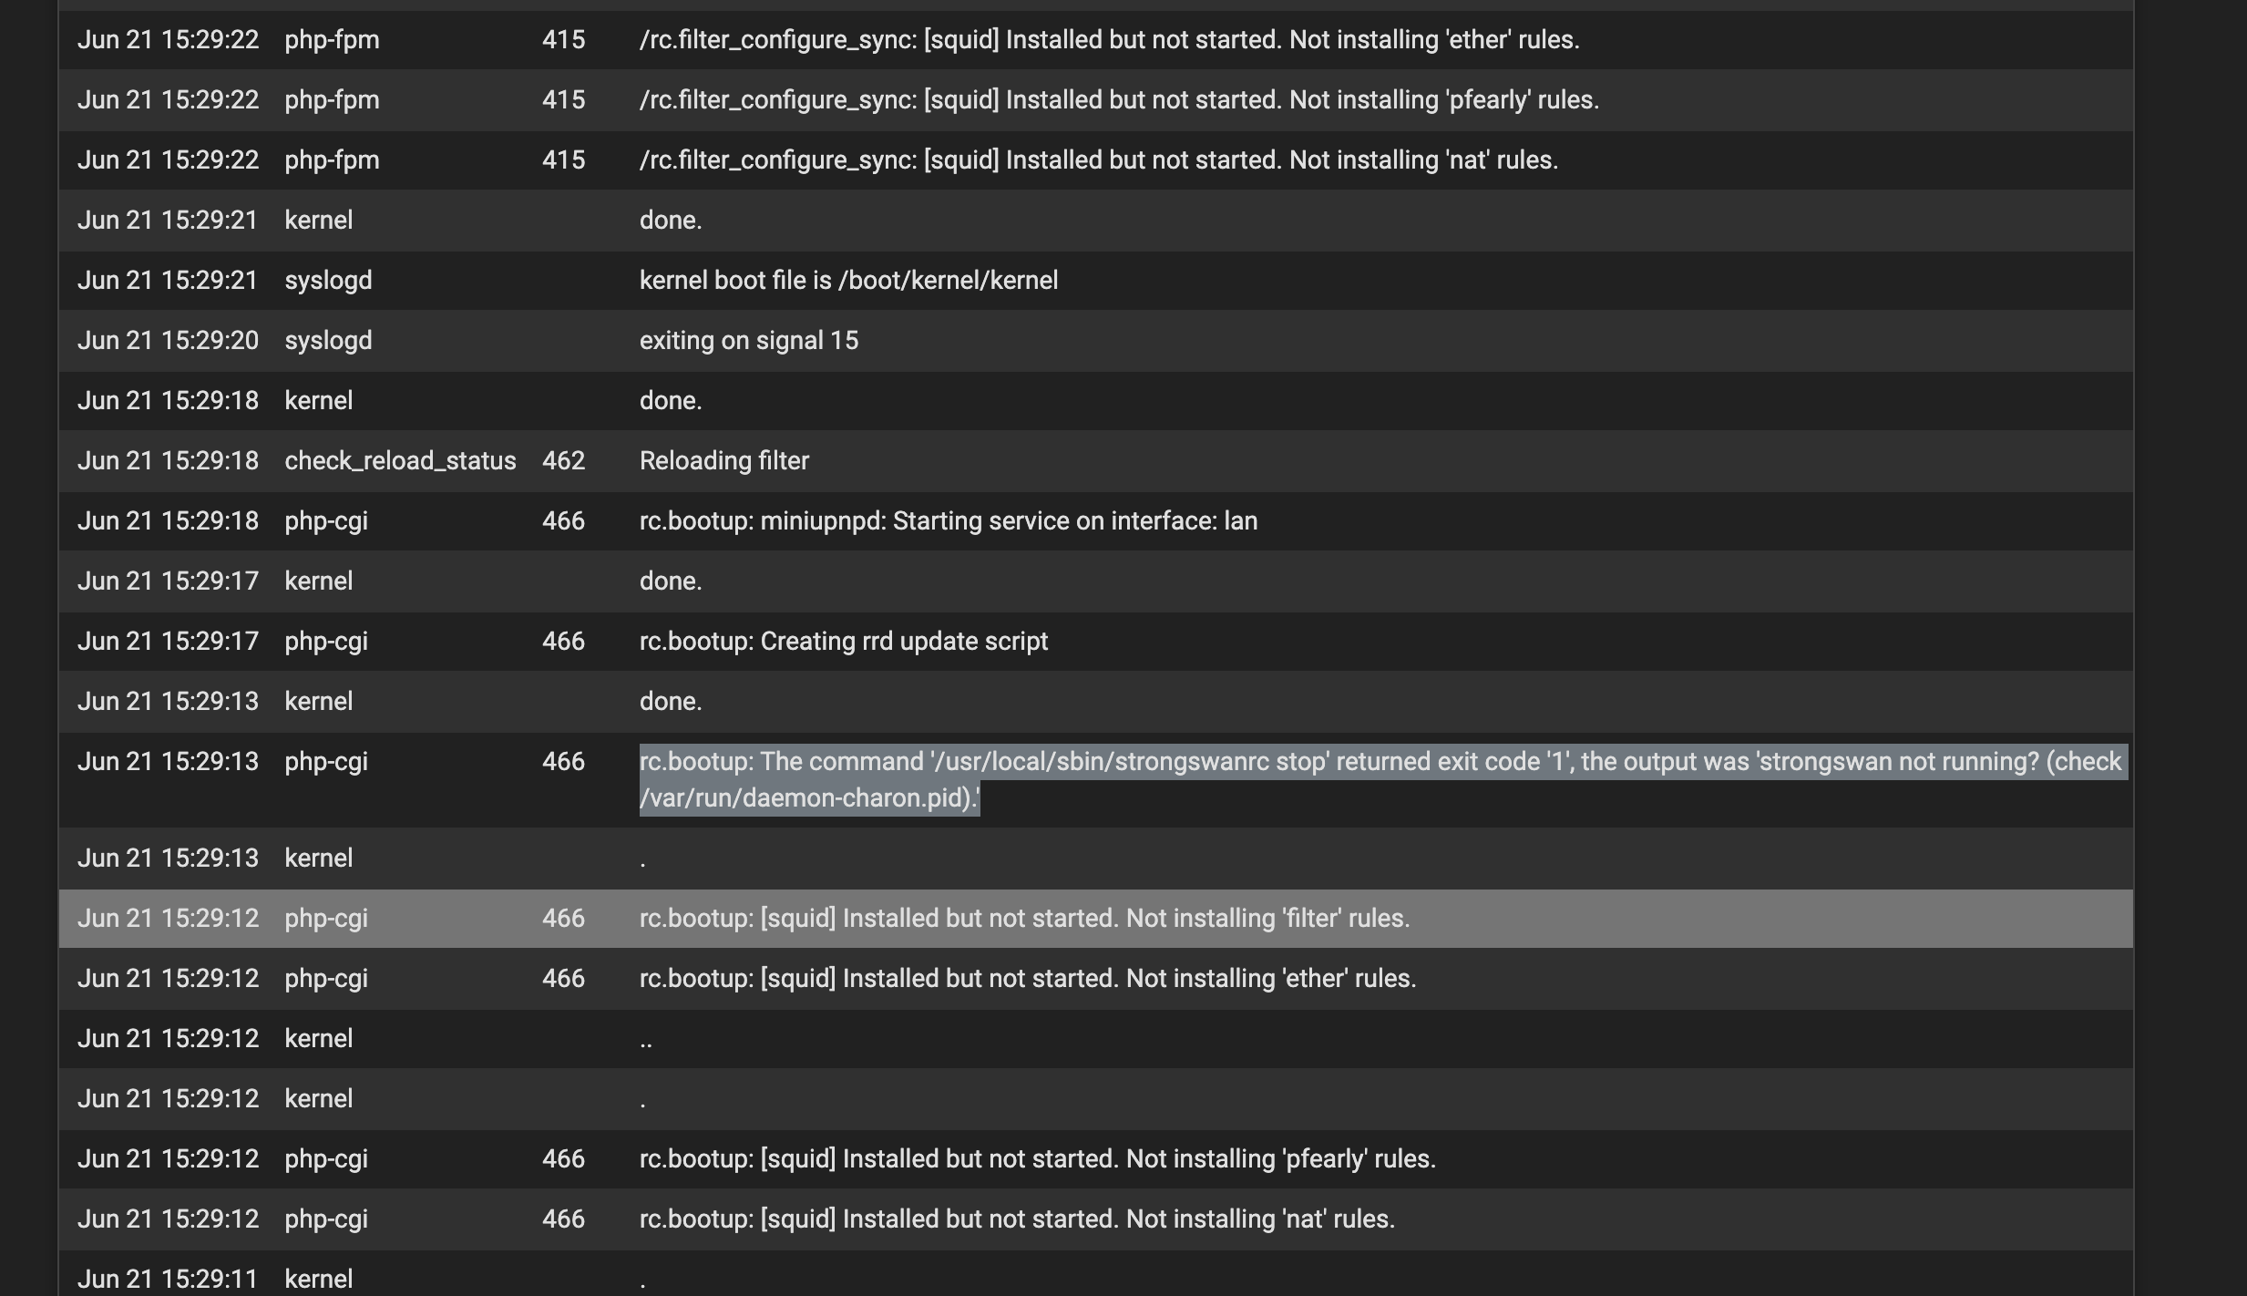Click the rc.bootup squid 'nat' rules message
2247x1296 pixels.
(1017, 1219)
